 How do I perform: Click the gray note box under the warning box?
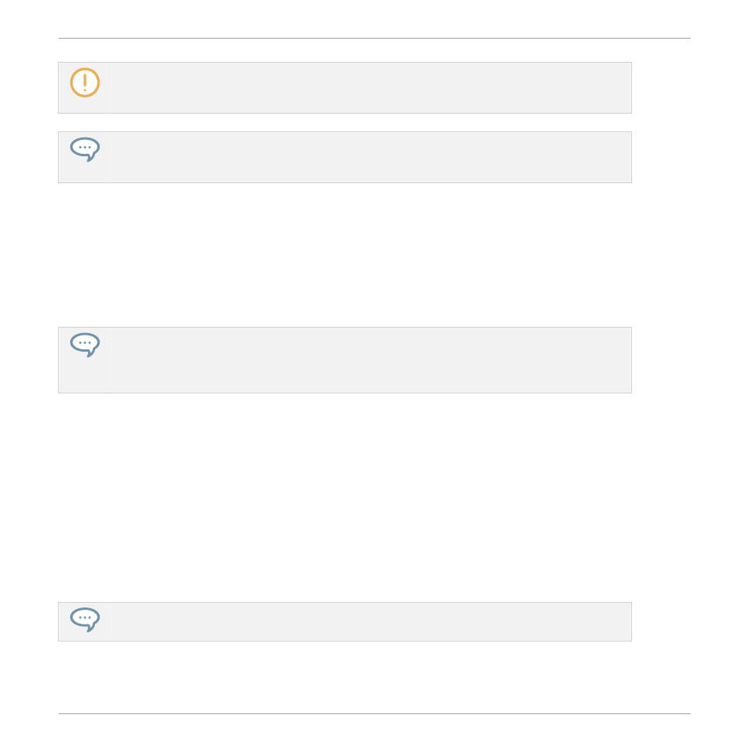click(x=345, y=157)
